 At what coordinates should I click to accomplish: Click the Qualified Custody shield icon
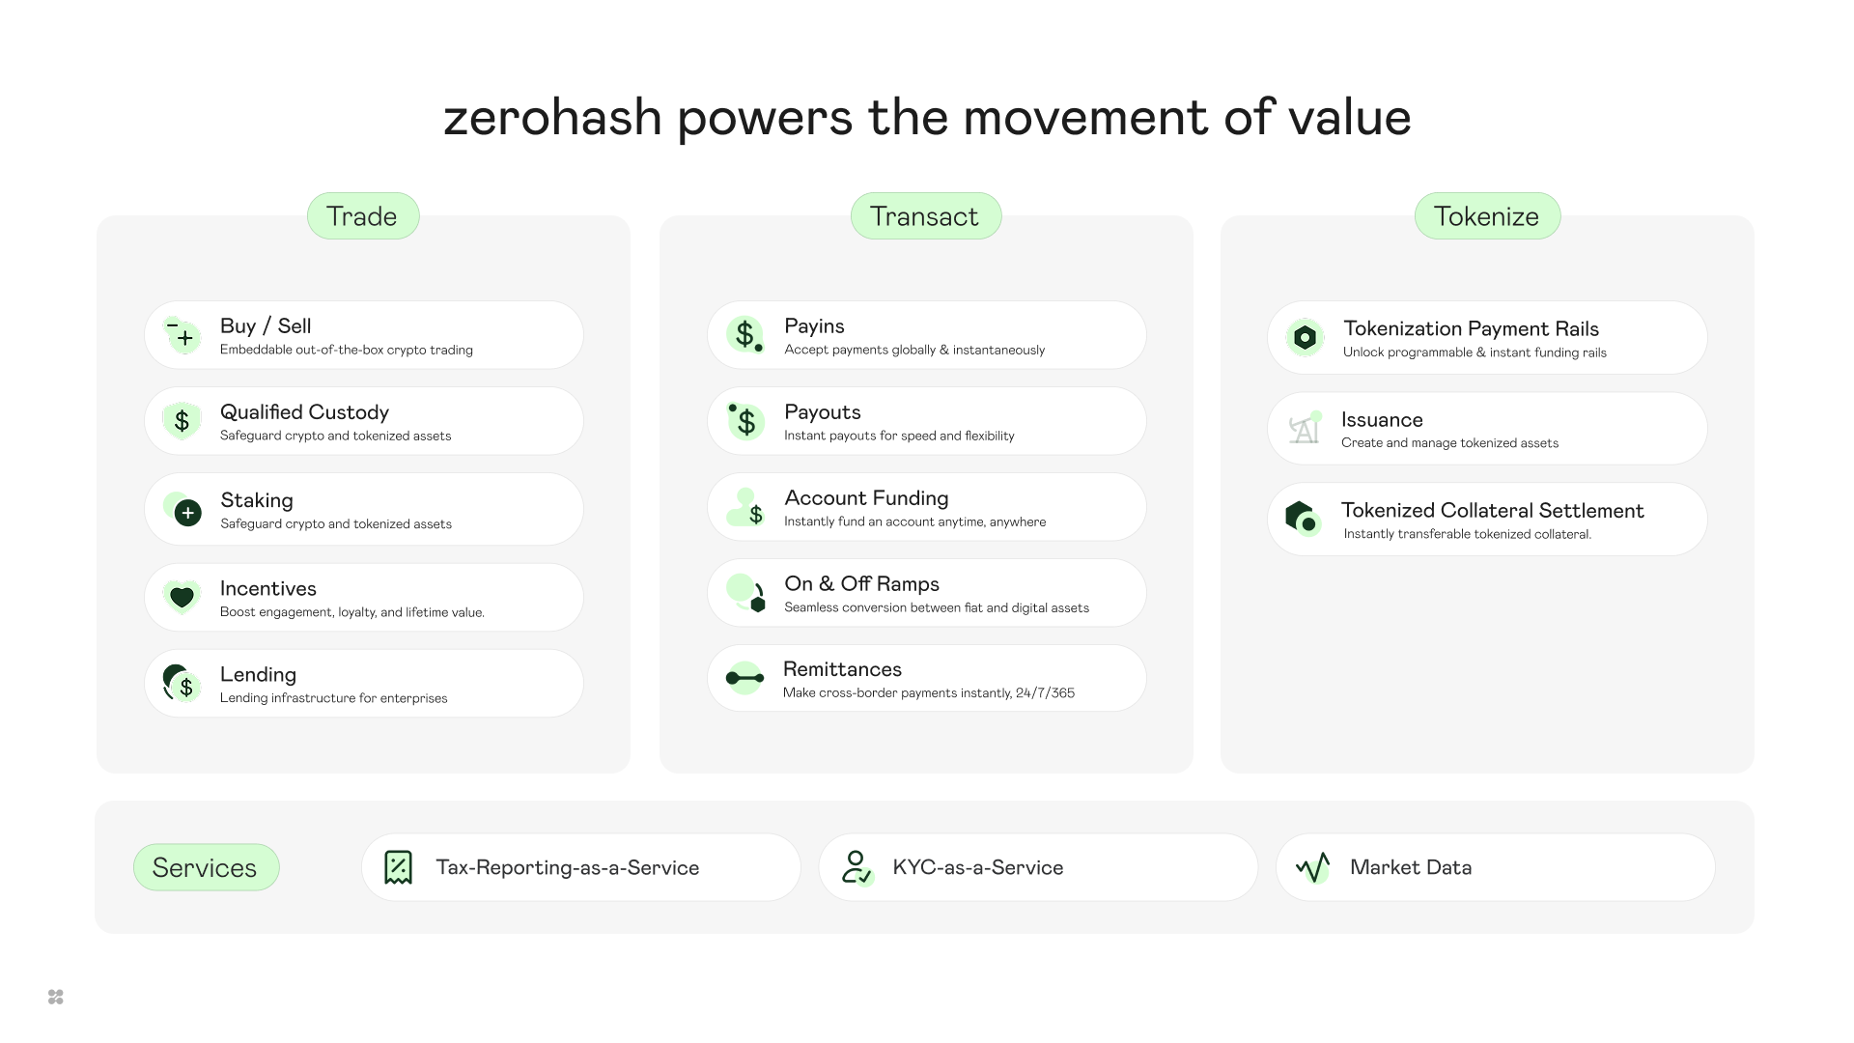(182, 421)
